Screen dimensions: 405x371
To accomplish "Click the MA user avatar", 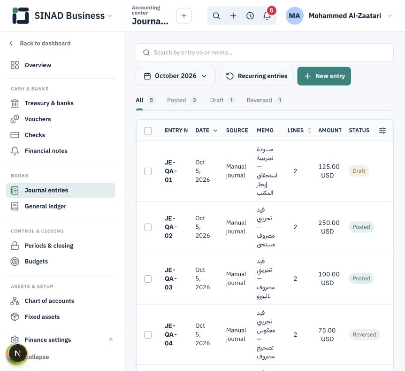I will tap(294, 16).
